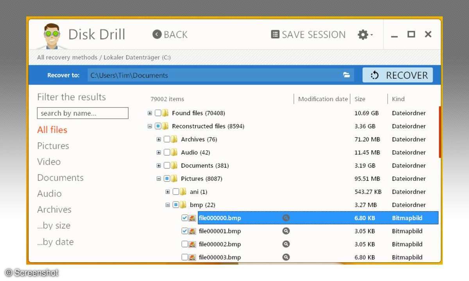Click SAVE SESSION
Image resolution: width=469 pixels, height=281 pixels.
308,34
